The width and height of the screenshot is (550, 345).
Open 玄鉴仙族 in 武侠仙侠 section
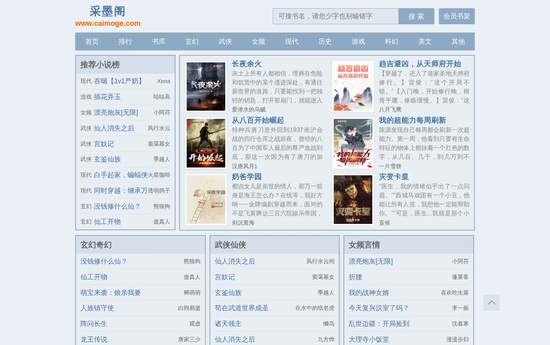coord(228,293)
